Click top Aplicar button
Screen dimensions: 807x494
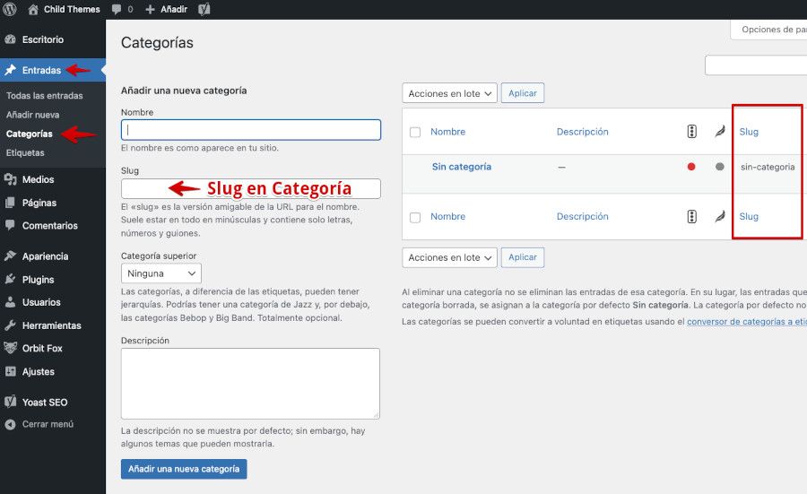tap(523, 93)
